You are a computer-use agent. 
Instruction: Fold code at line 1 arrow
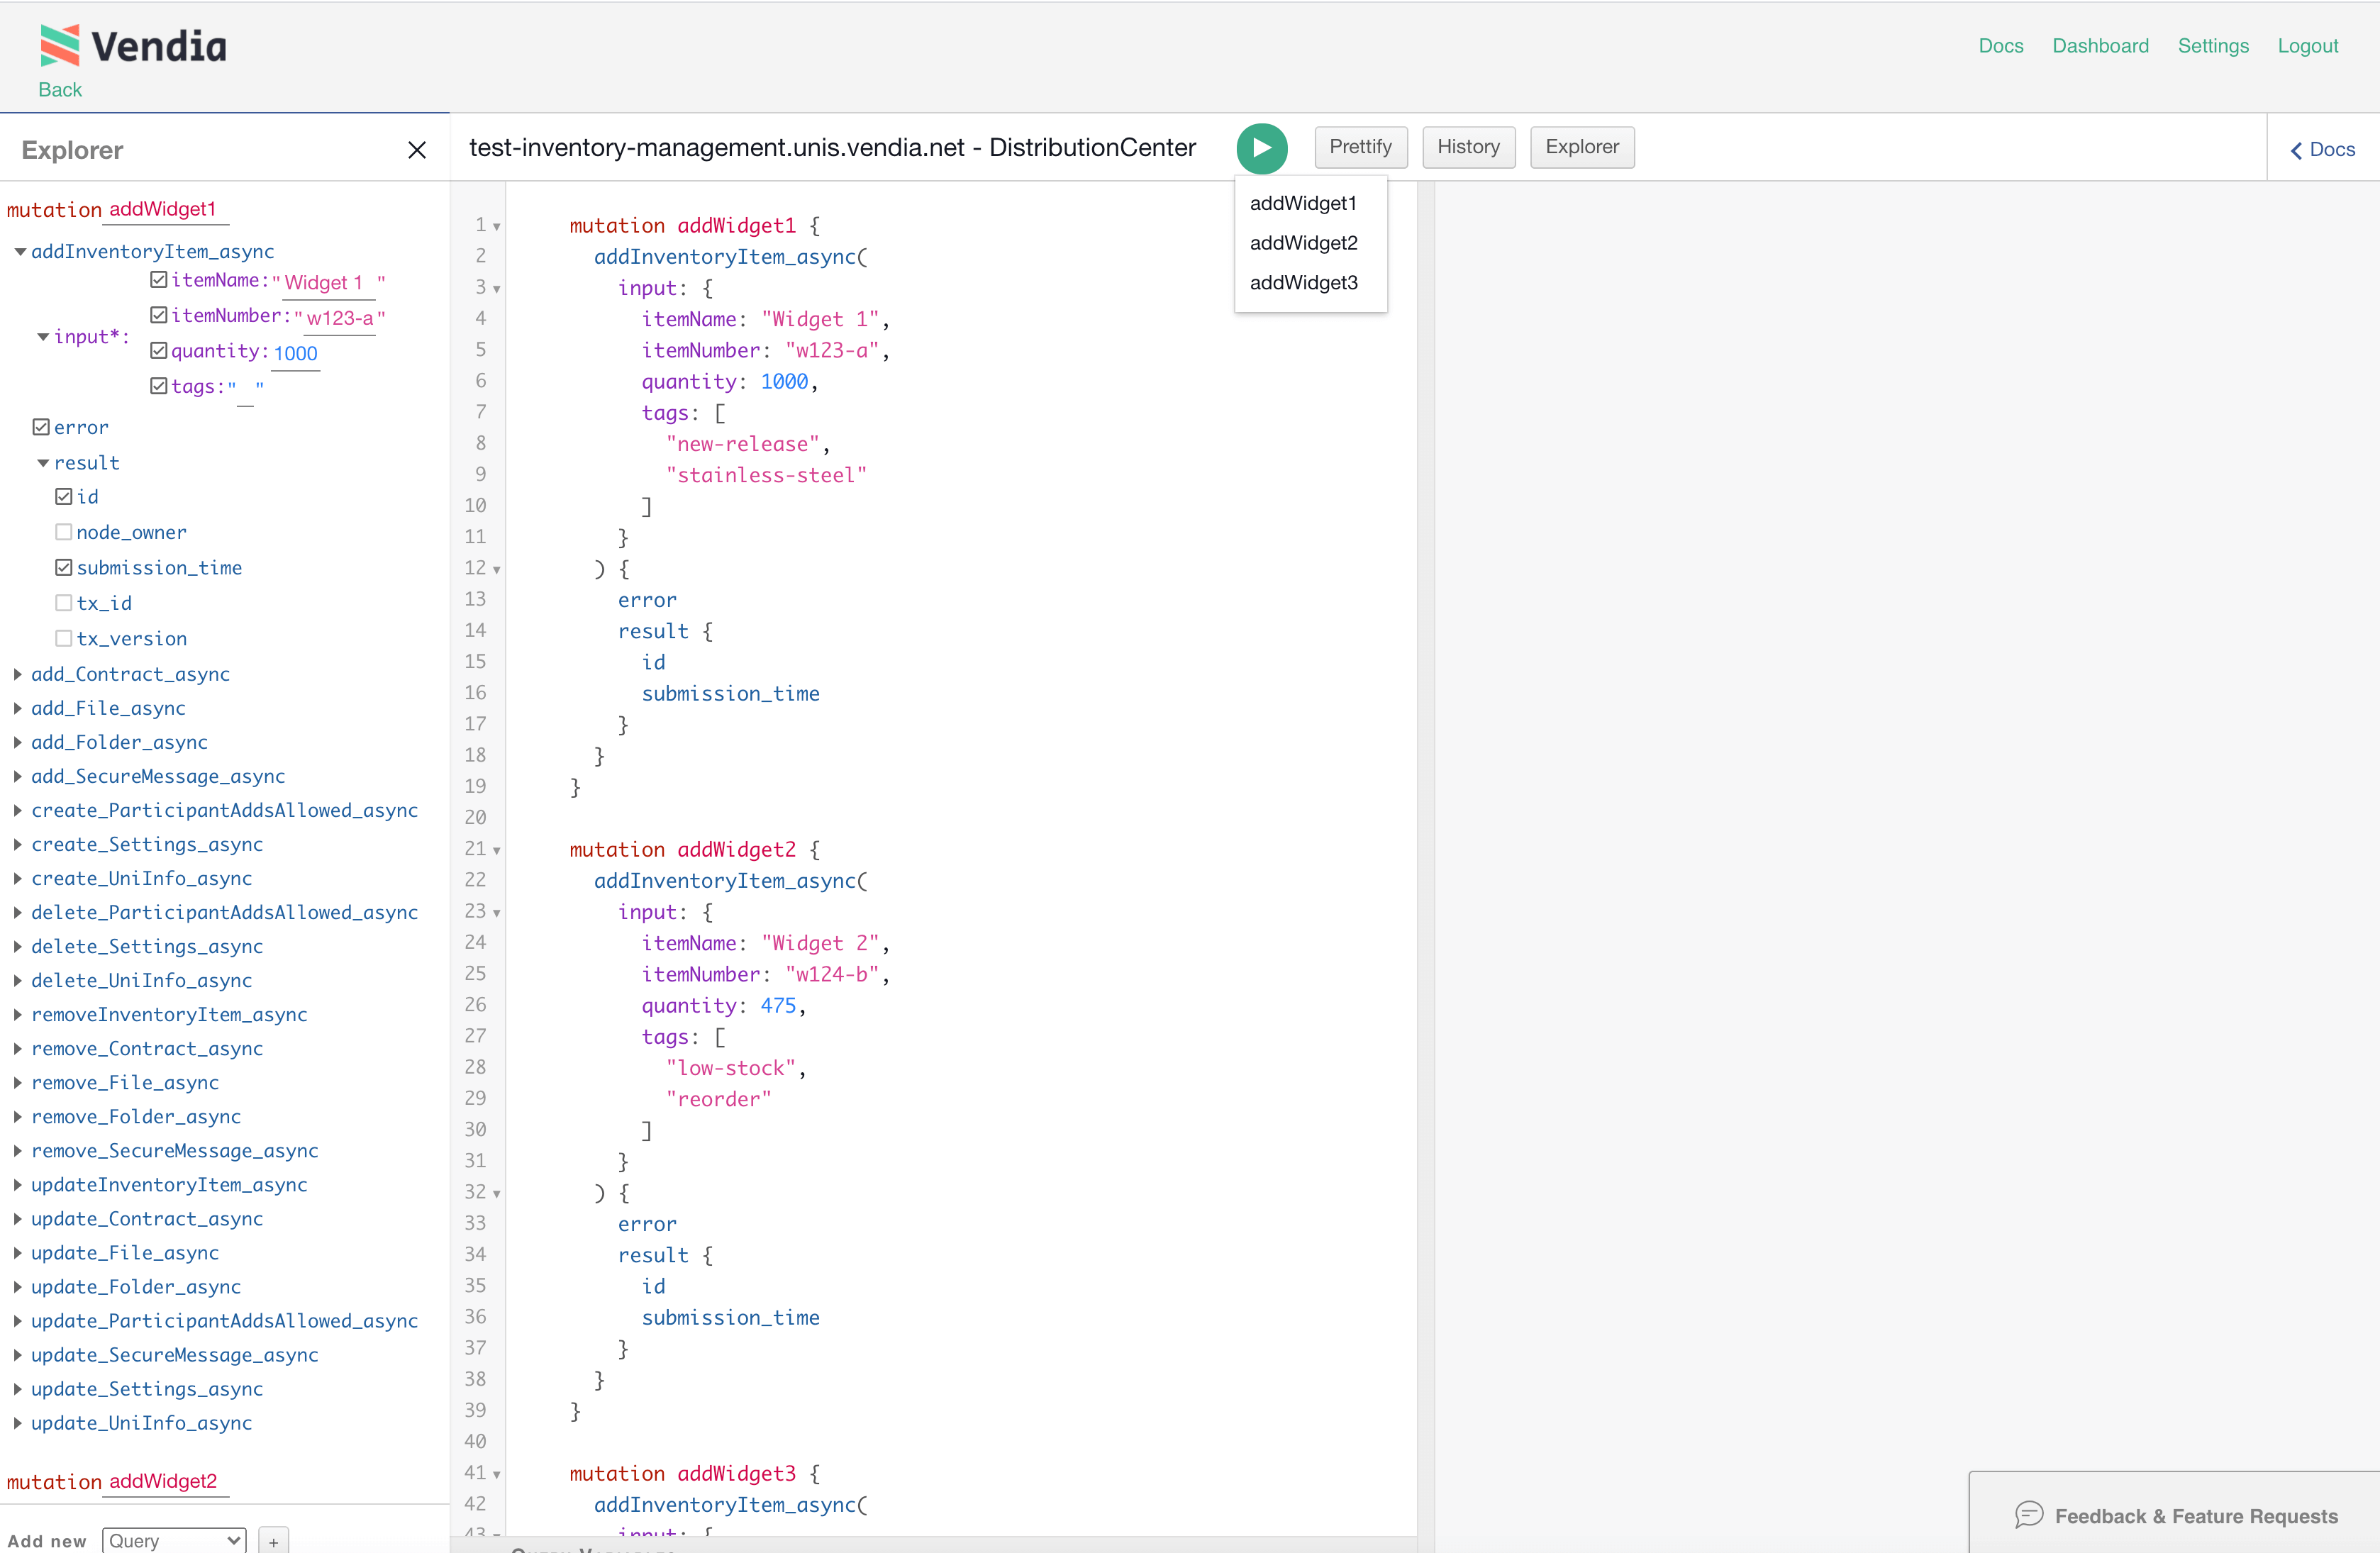tap(496, 226)
